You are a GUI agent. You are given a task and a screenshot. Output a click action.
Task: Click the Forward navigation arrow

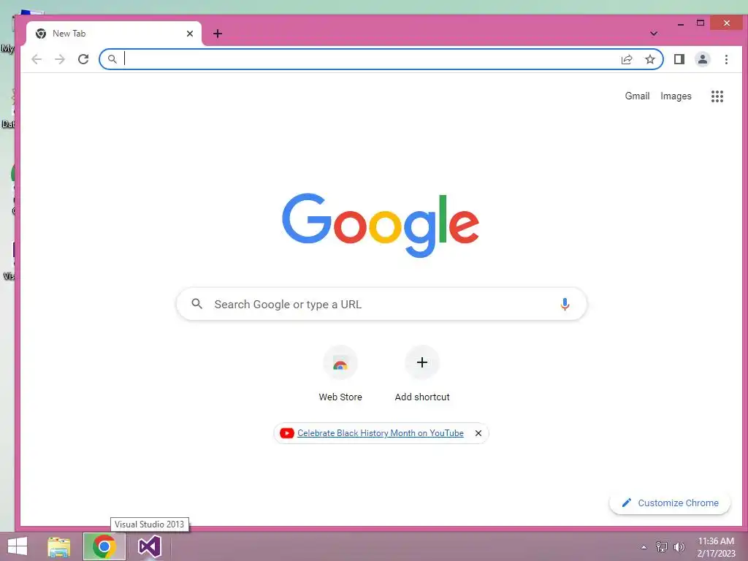point(60,59)
